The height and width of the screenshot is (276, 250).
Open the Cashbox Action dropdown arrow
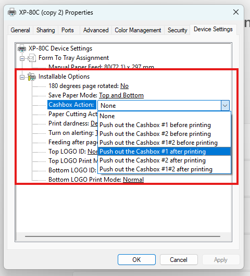tap(225, 106)
